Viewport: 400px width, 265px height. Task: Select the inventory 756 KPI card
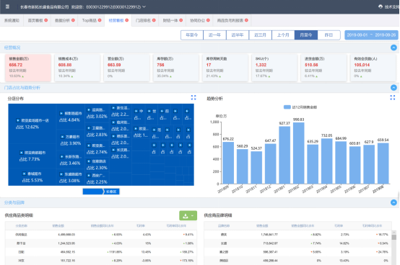(175, 68)
